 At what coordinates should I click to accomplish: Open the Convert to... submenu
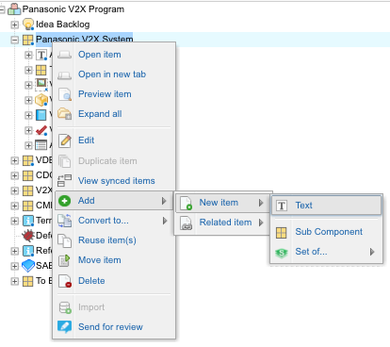pyautogui.click(x=114, y=221)
